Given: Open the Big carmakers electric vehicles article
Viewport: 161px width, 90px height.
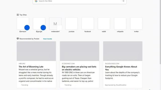Looking at the screenshot, I should coord(79,68).
